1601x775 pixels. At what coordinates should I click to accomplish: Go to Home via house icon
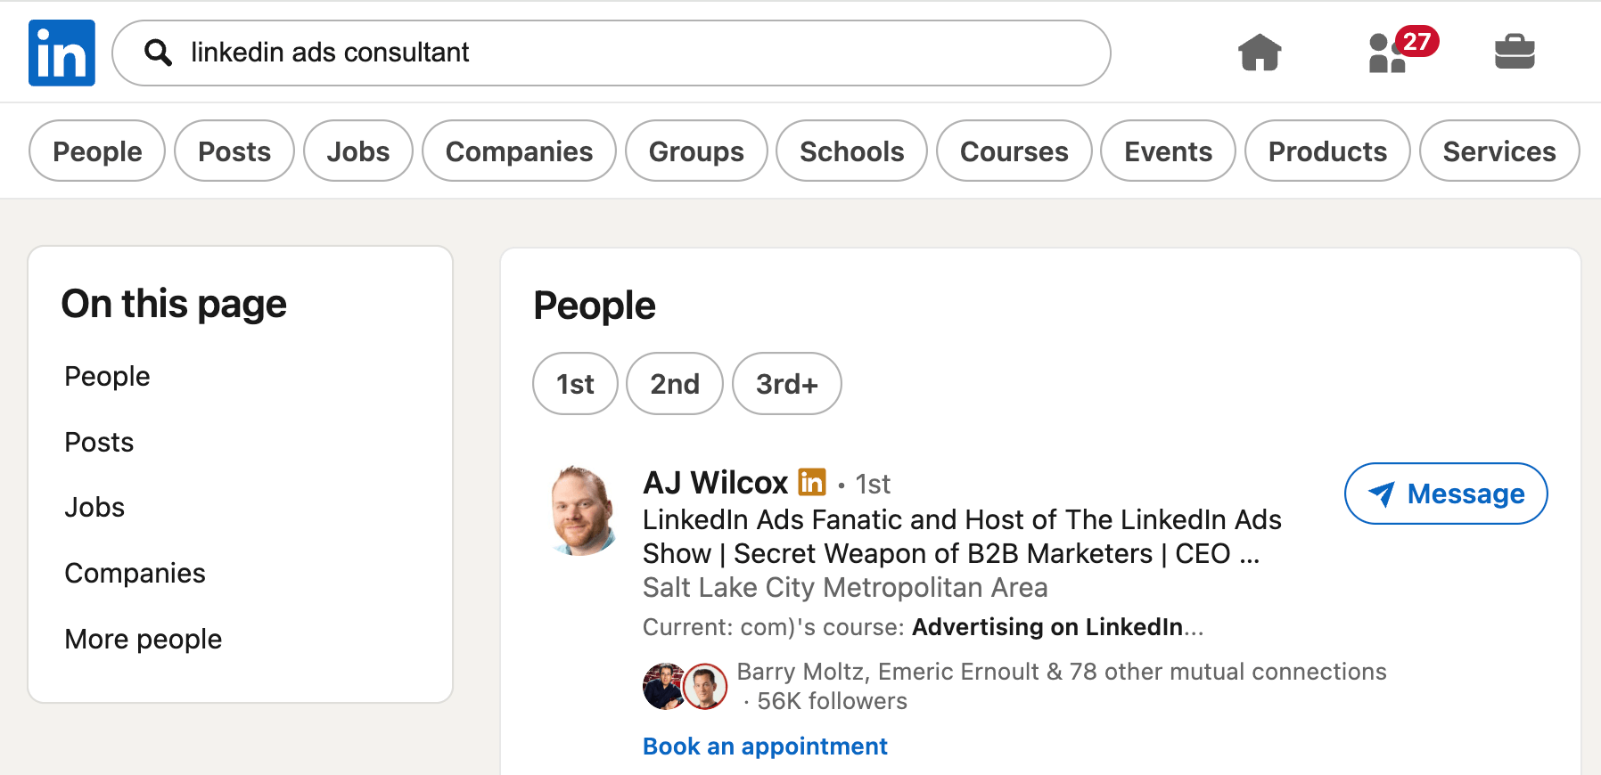[1260, 52]
